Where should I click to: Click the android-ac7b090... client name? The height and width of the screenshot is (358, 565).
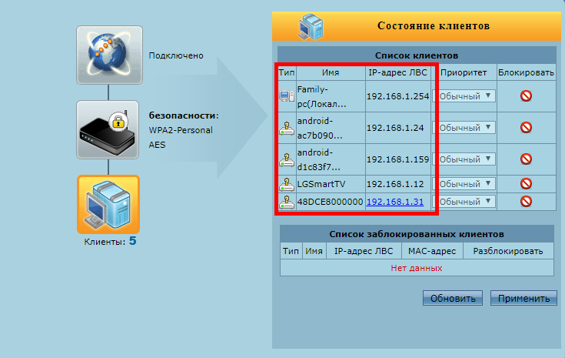point(320,128)
